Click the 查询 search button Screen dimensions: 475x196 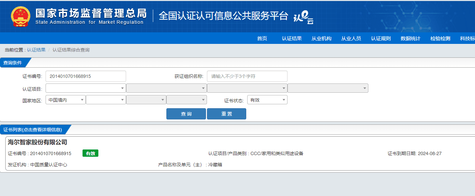coord(186,114)
